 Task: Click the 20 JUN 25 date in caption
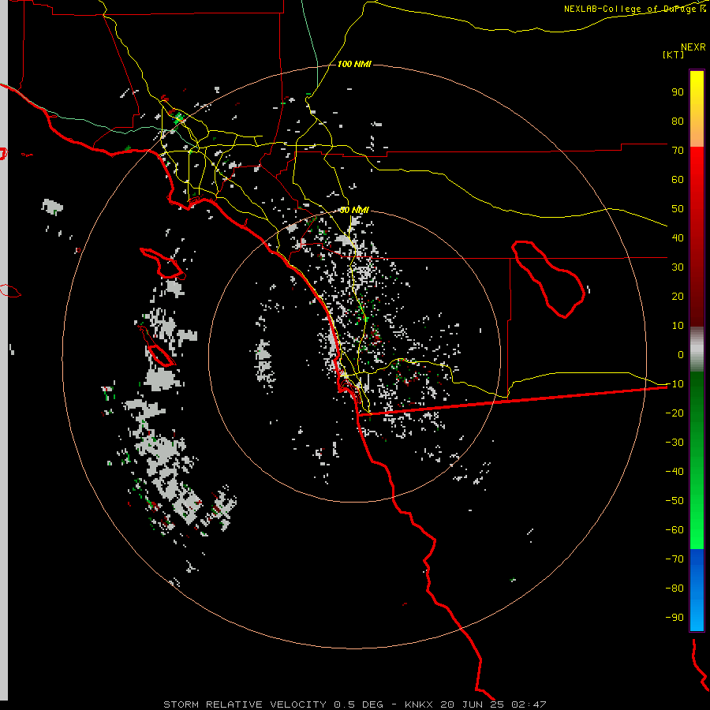[x=473, y=704]
